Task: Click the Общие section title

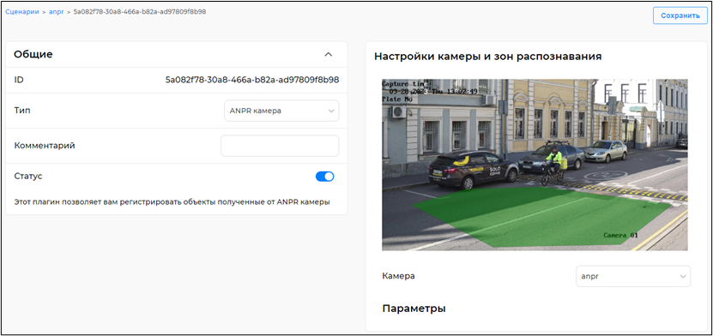Action: coord(33,55)
